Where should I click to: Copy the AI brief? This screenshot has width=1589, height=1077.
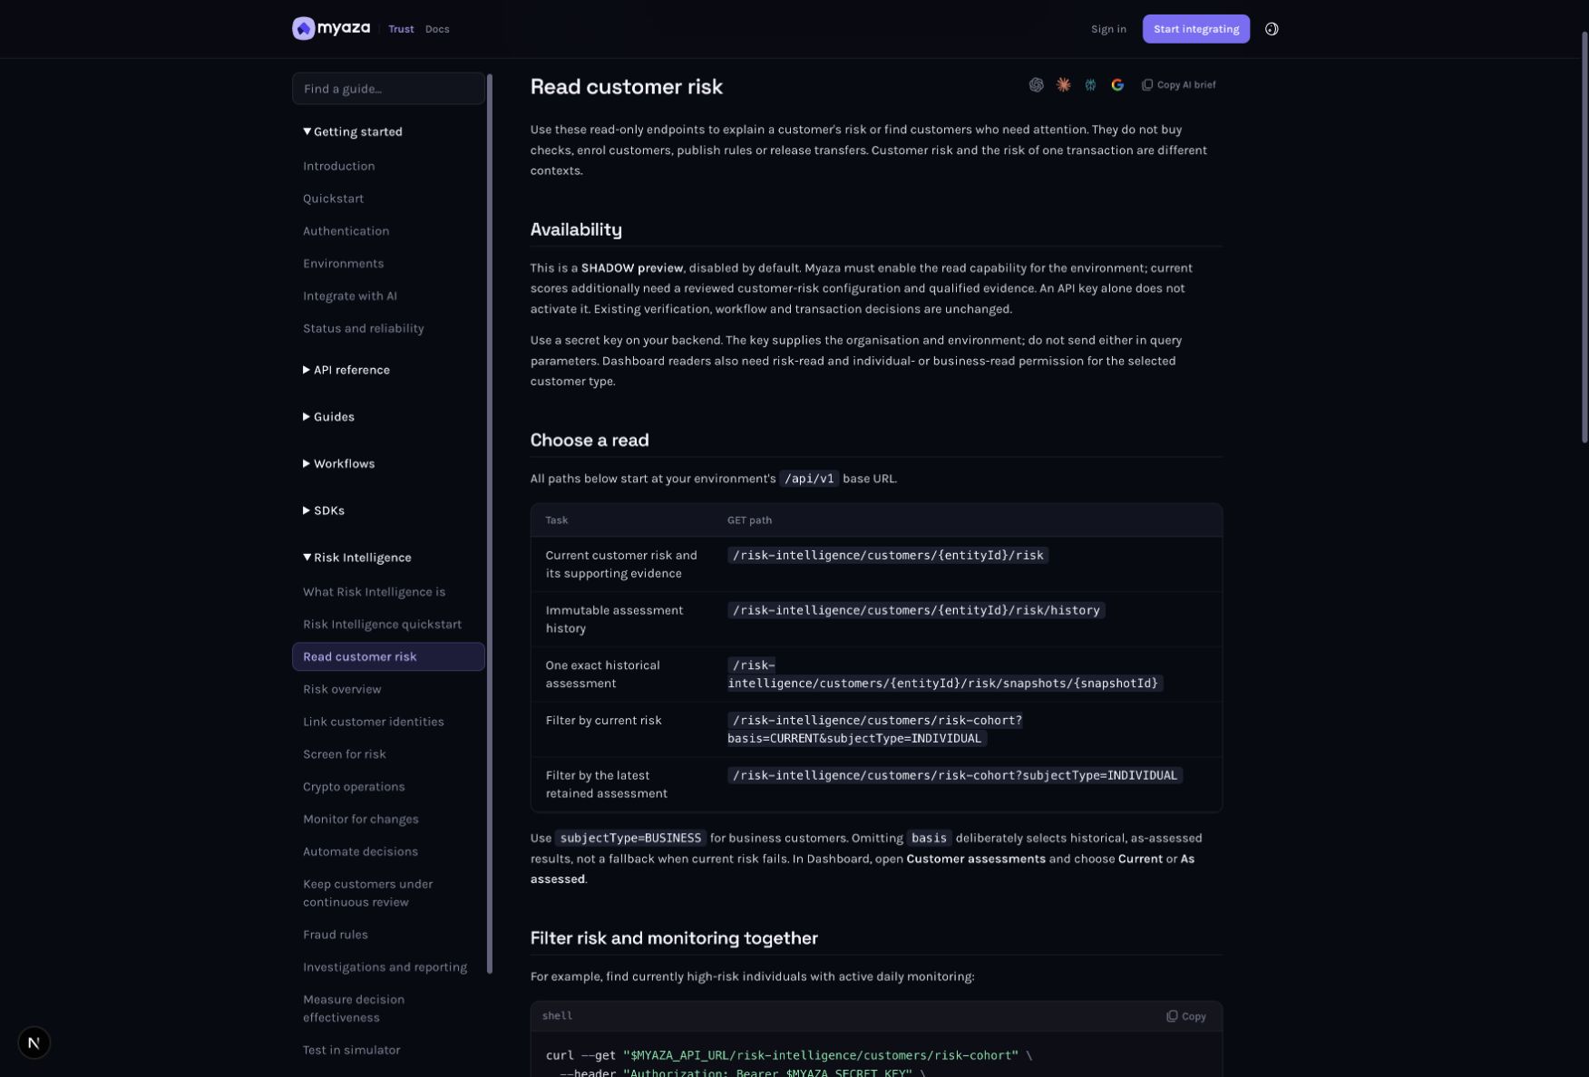tap(1178, 84)
